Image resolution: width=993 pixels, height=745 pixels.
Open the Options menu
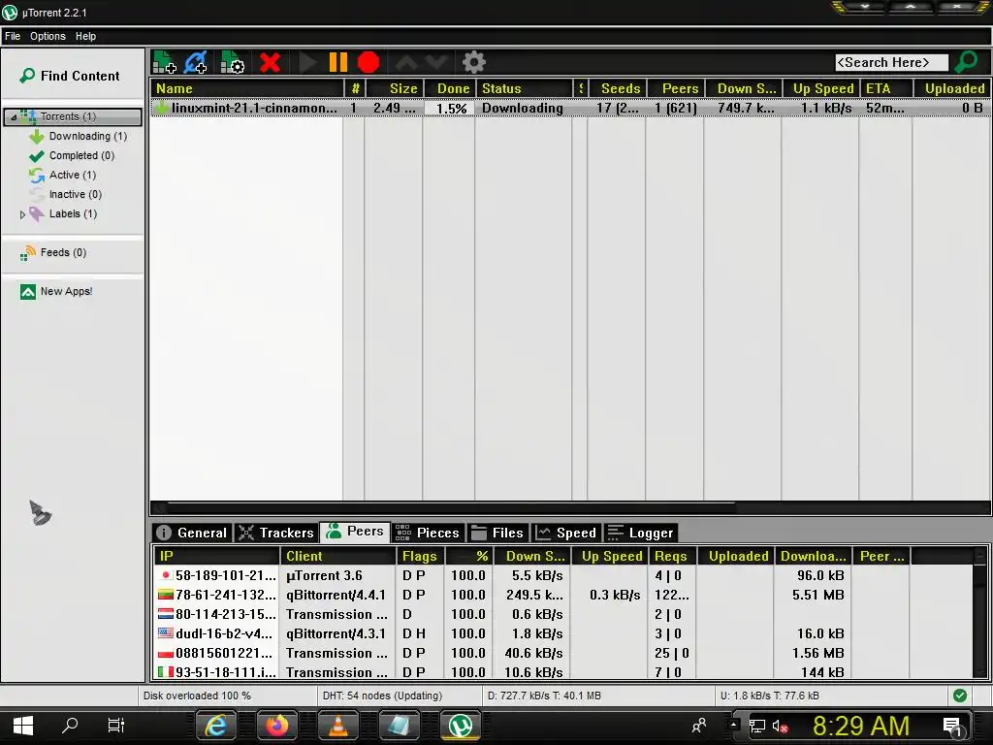(48, 36)
